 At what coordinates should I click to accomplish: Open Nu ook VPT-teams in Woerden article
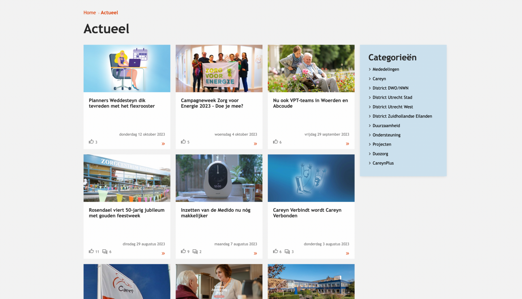pyautogui.click(x=311, y=103)
